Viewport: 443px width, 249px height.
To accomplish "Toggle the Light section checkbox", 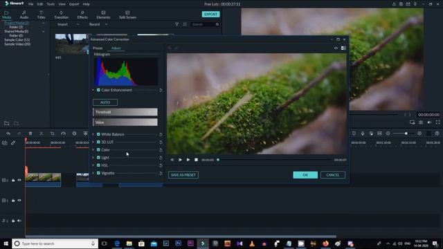I will click(x=98, y=158).
